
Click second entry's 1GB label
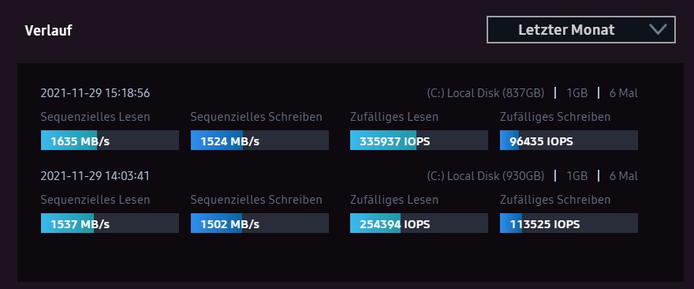(577, 176)
